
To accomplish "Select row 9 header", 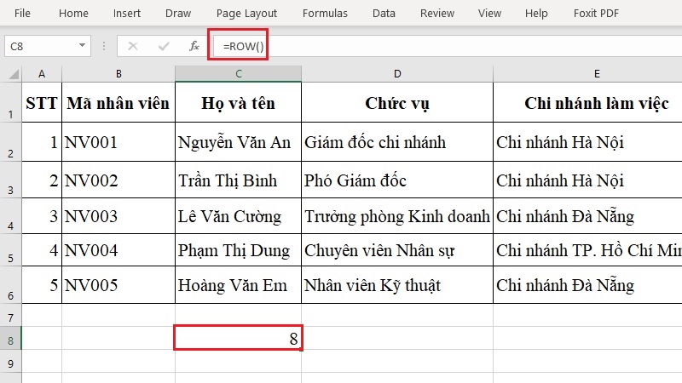I will pyautogui.click(x=10, y=361).
